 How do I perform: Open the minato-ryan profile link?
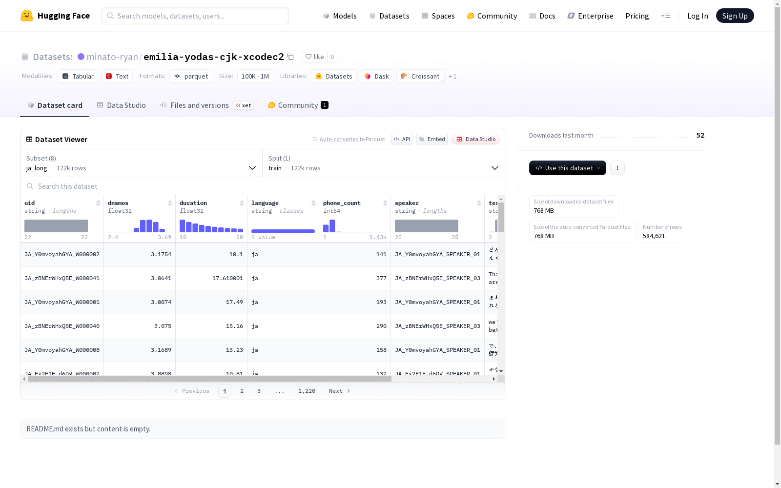coord(112,57)
